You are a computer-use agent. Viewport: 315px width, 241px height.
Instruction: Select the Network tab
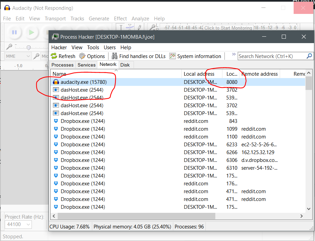[x=108, y=64]
